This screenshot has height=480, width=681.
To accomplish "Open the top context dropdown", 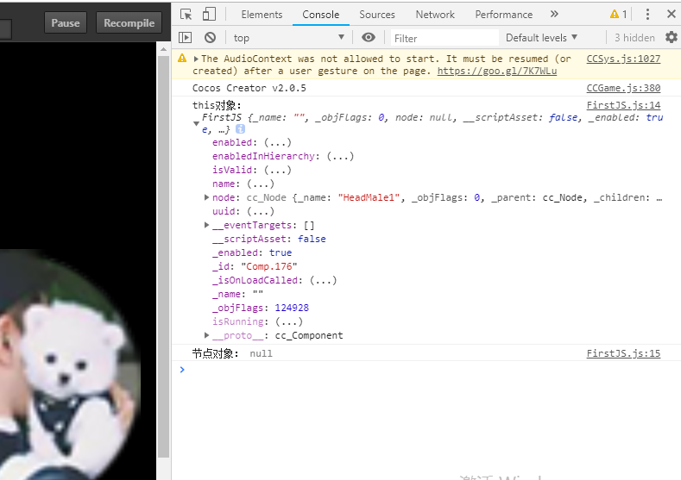I will coord(289,38).
